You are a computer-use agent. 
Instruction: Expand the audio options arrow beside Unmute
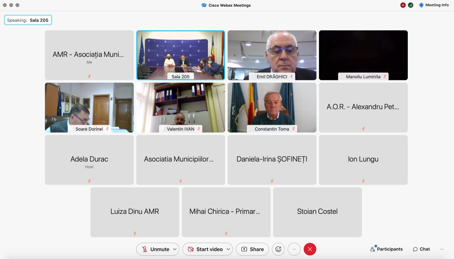click(175, 249)
